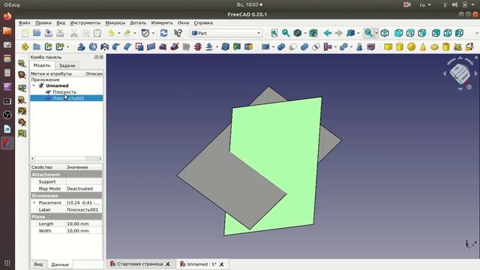Create a Torus primitive

434,46
